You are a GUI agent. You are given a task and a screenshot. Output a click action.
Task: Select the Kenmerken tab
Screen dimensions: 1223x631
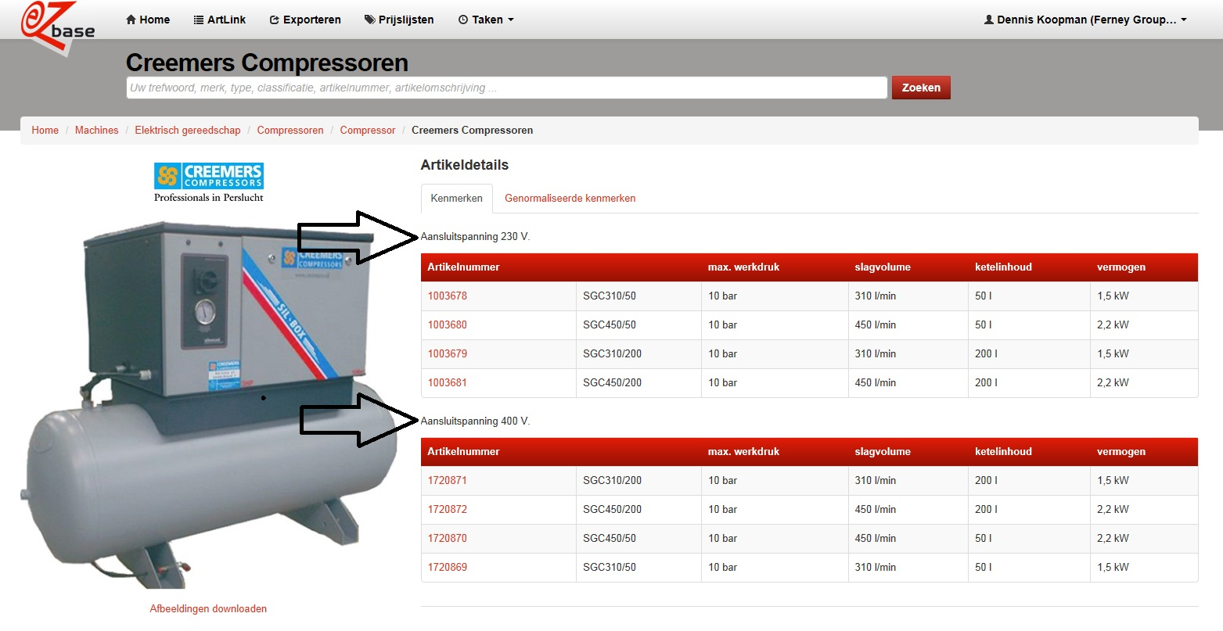[x=457, y=198]
